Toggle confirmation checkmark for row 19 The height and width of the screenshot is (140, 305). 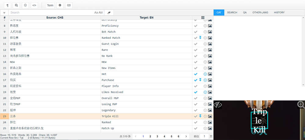[196, 92]
